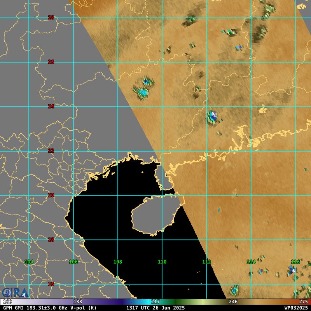Click the latitude label 16
This screenshot has width=311, height=311.
(51, 284)
